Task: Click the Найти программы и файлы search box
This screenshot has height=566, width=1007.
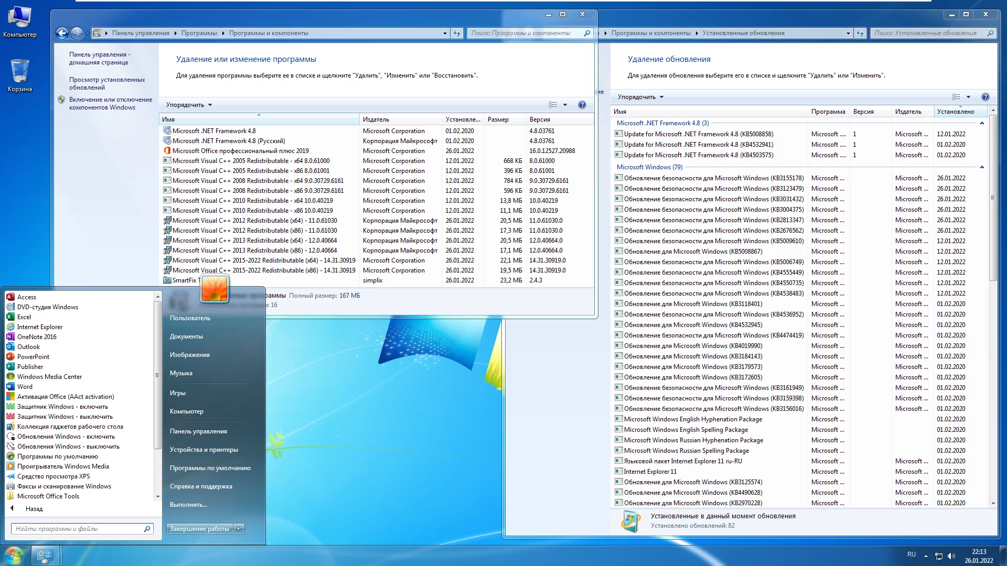Action: [79, 529]
